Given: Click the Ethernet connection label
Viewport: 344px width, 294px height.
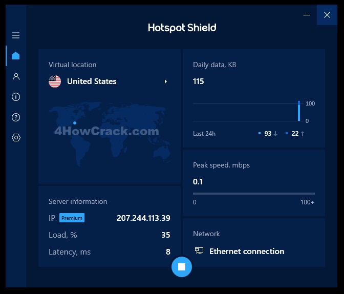Looking at the screenshot, I should (x=247, y=251).
